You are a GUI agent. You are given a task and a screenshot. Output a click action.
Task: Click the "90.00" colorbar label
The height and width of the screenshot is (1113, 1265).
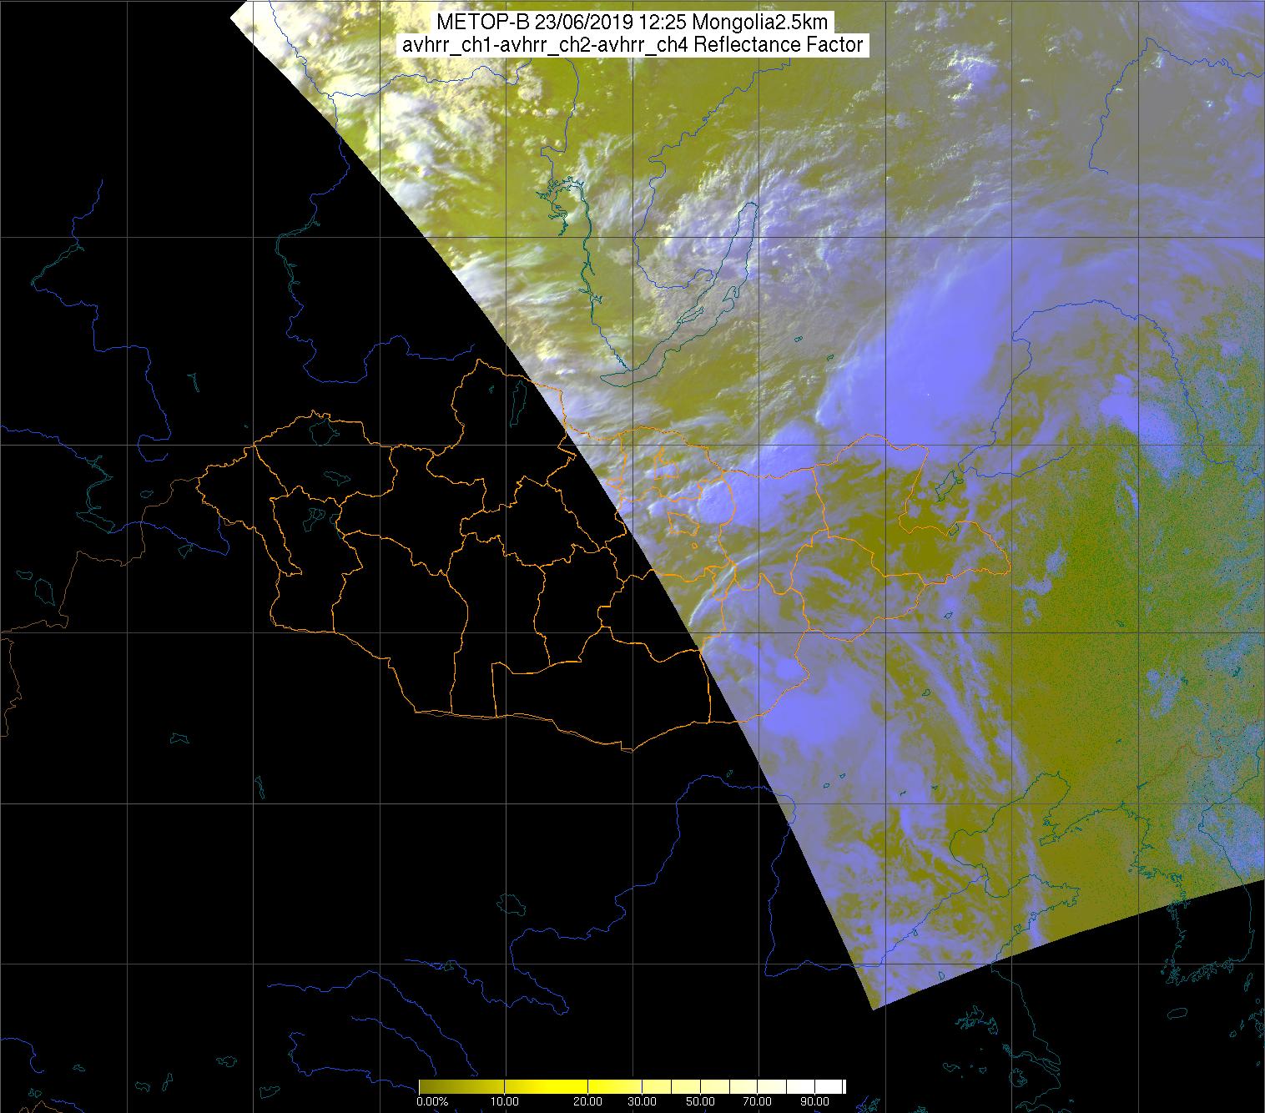pos(815,1101)
